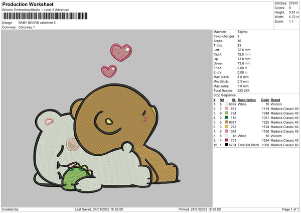Click the Stop Sequence heading
This screenshot has width=301, height=213.
click(x=225, y=95)
